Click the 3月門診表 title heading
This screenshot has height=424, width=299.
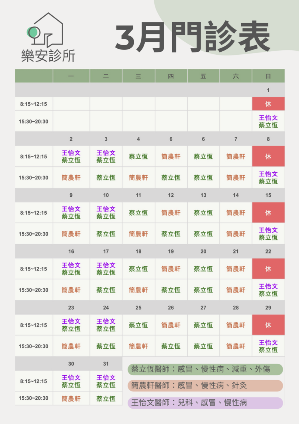[192, 37]
